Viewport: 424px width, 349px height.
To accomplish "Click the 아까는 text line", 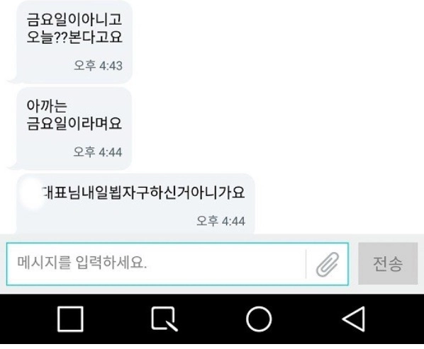I will (47, 105).
